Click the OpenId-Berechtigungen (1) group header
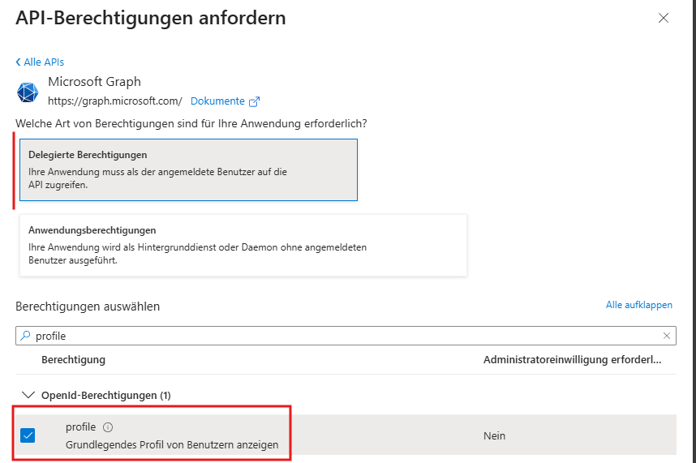This screenshot has width=696, height=463. (106, 395)
